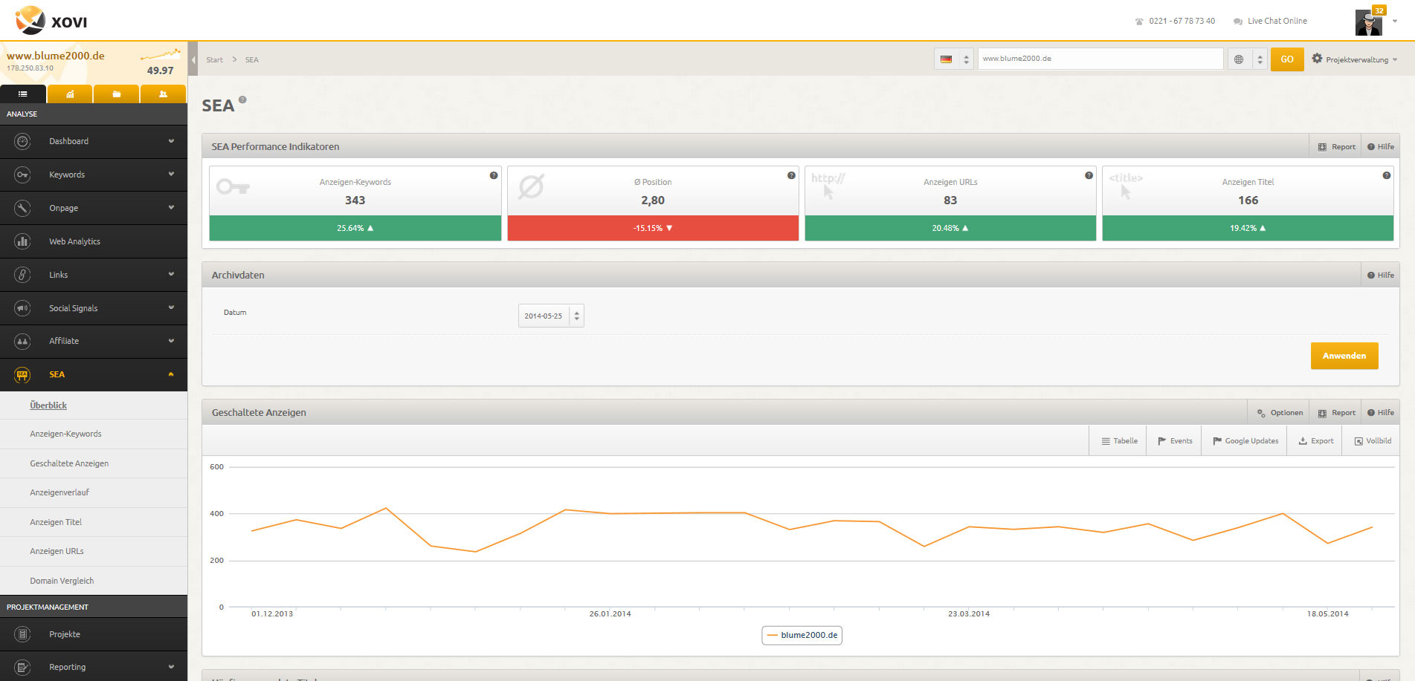Open Web Analytics section
The height and width of the screenshot is (681, 1415).
coord(94,241)
